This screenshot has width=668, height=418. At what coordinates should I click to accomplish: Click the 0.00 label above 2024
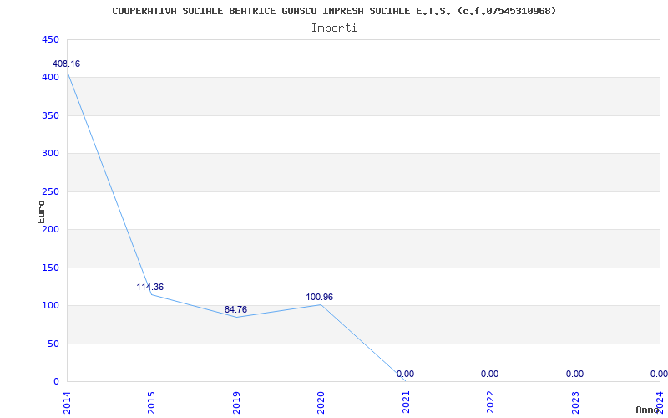click(x=659, y=374)
